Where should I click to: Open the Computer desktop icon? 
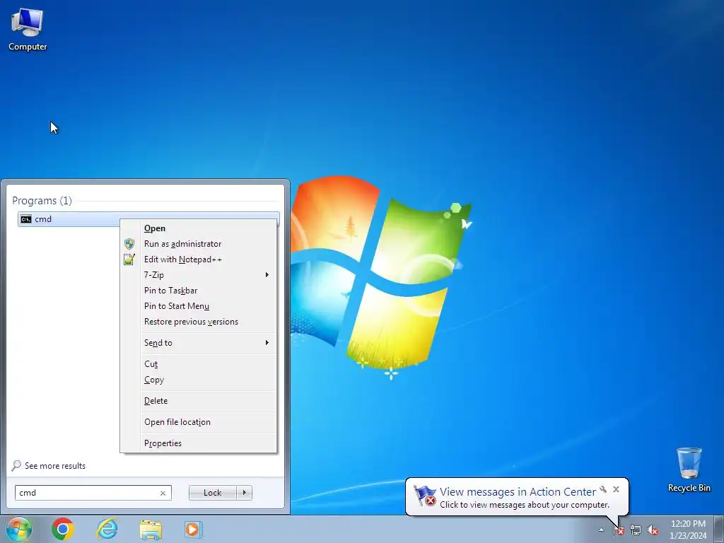pyautogui.click(x=28, y=28)
